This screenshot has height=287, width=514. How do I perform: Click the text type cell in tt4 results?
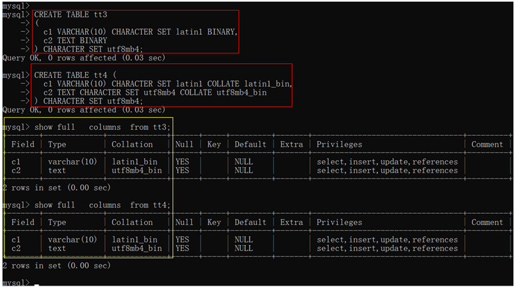click(x=57, y=248)
